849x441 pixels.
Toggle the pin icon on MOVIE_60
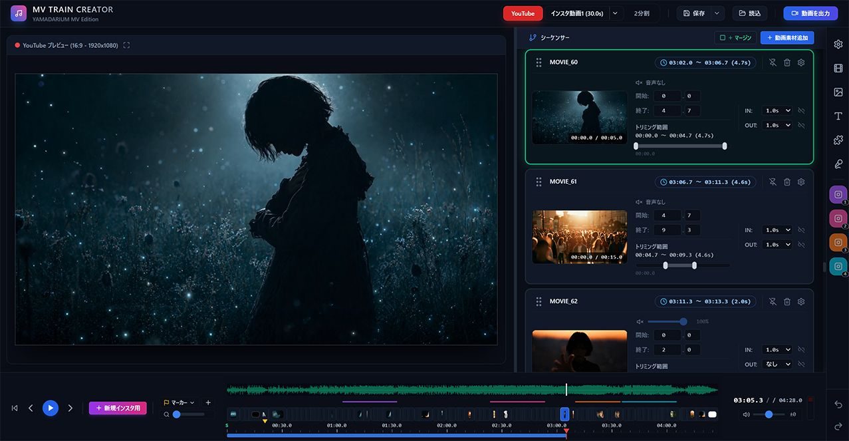point(773,63)
